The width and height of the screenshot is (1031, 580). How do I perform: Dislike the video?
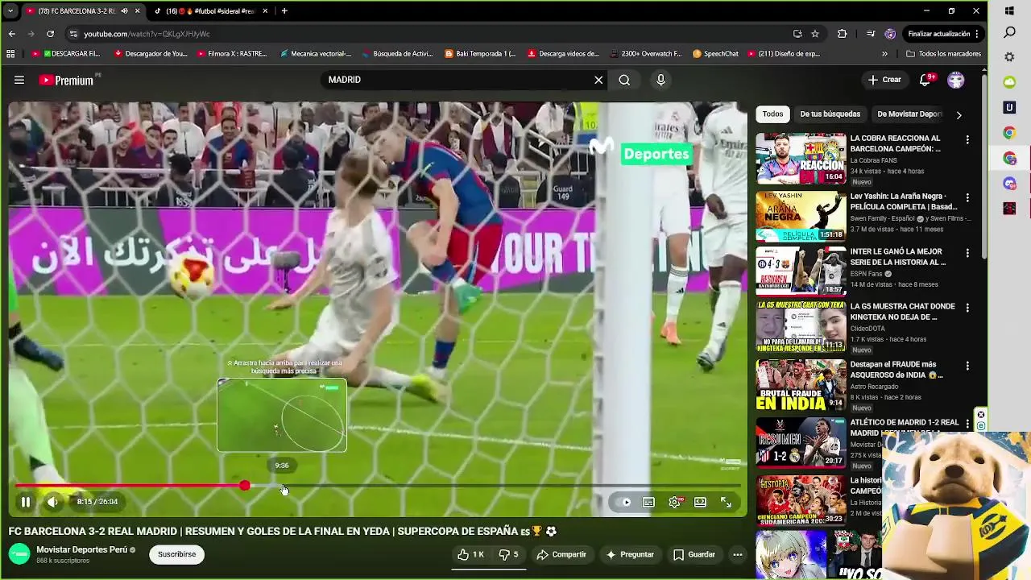tap(508, 554)
